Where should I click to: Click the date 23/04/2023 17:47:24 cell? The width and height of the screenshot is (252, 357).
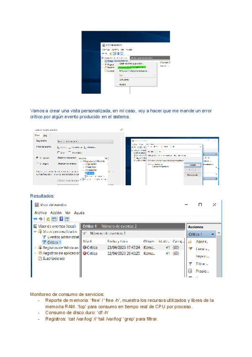pos(123,247)
